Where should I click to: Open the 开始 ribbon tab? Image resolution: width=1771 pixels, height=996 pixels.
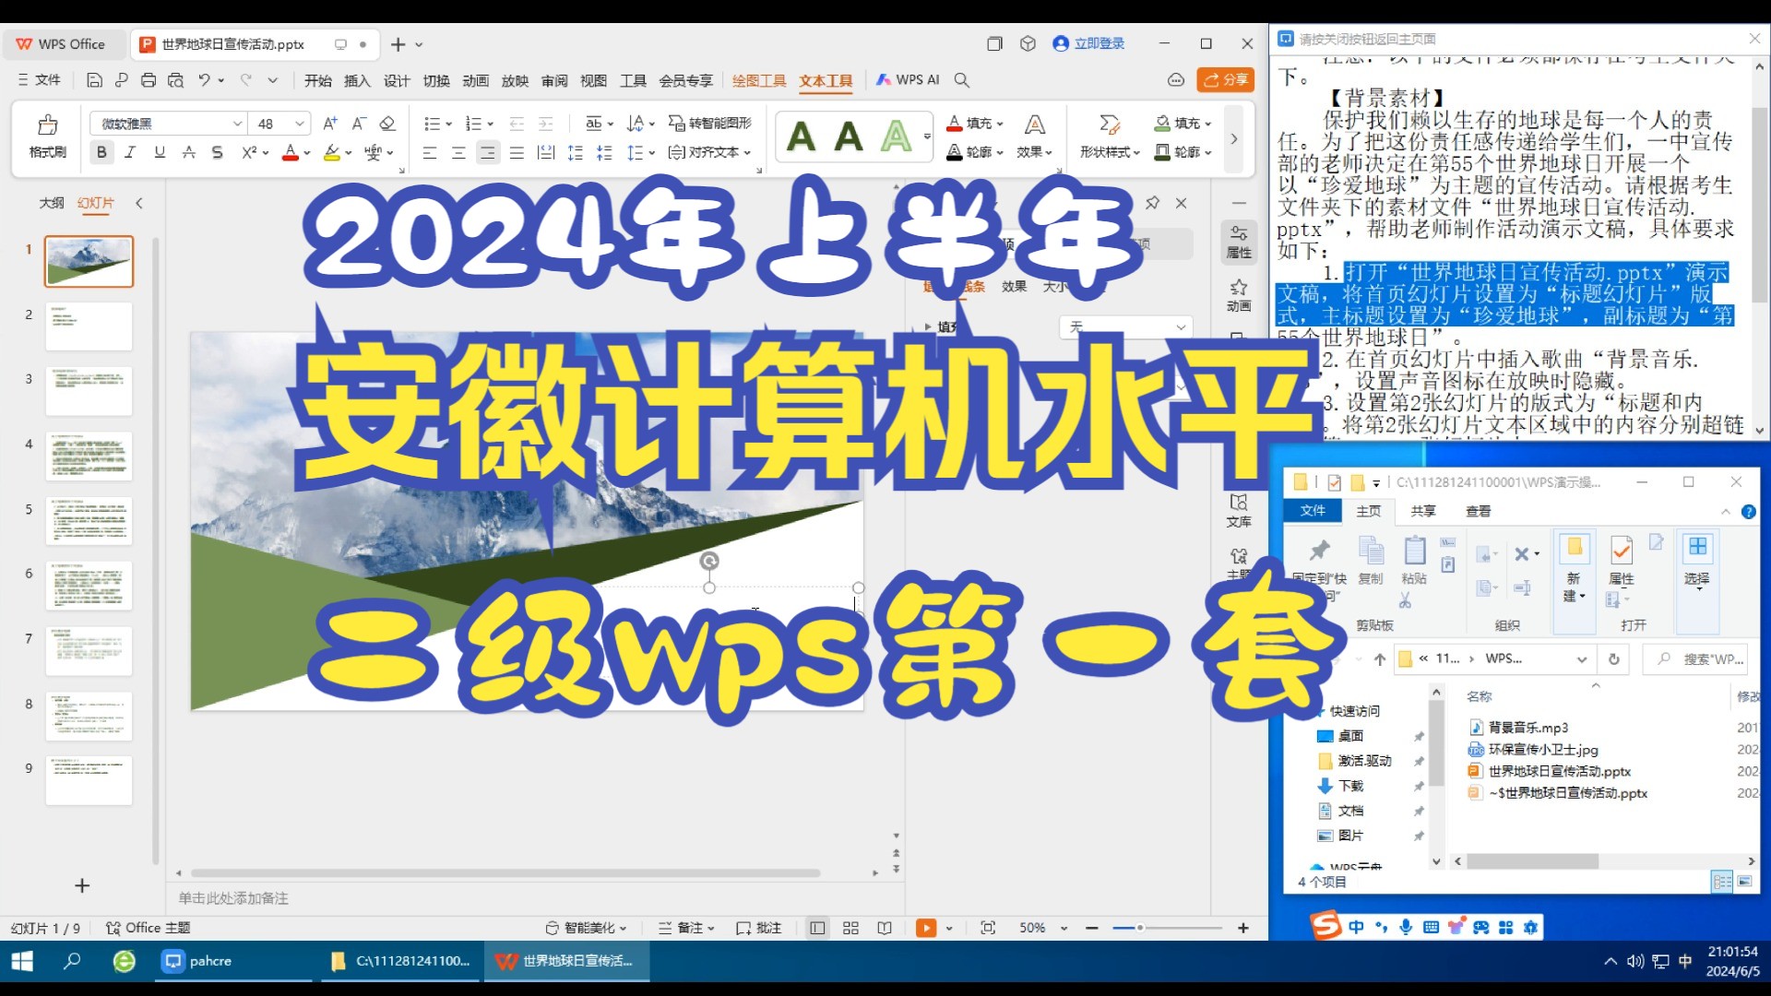pos(318,80)
